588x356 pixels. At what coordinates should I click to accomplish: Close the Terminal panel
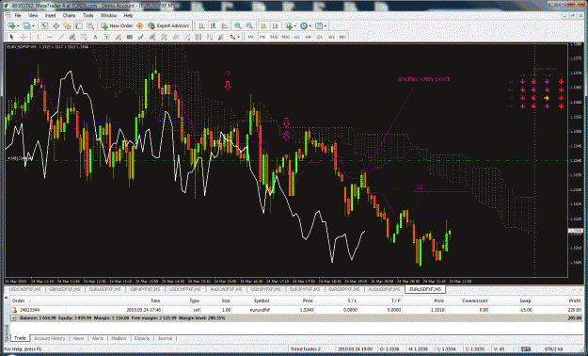[7, 298]
